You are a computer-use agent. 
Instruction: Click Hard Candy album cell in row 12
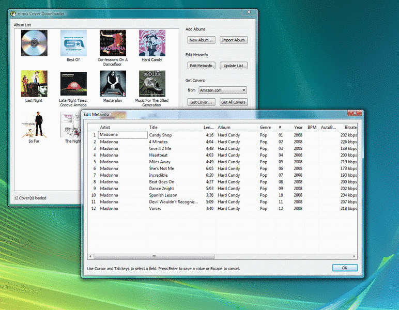[x=229, y=208]
